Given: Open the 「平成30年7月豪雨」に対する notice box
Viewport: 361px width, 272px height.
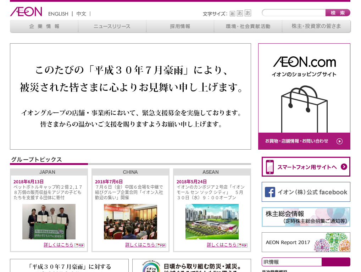Looking at the screenshot, I should (x=69, y=266).
